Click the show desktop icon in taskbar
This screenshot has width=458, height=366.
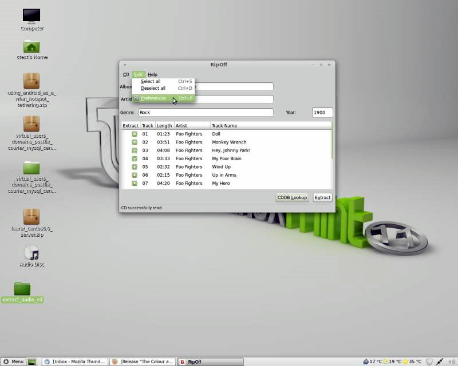pyautogui.click(x=32, y=361)
